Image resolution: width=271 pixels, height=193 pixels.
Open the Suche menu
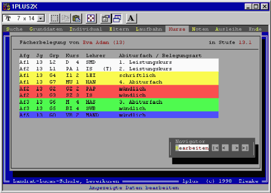coord(14,29)
